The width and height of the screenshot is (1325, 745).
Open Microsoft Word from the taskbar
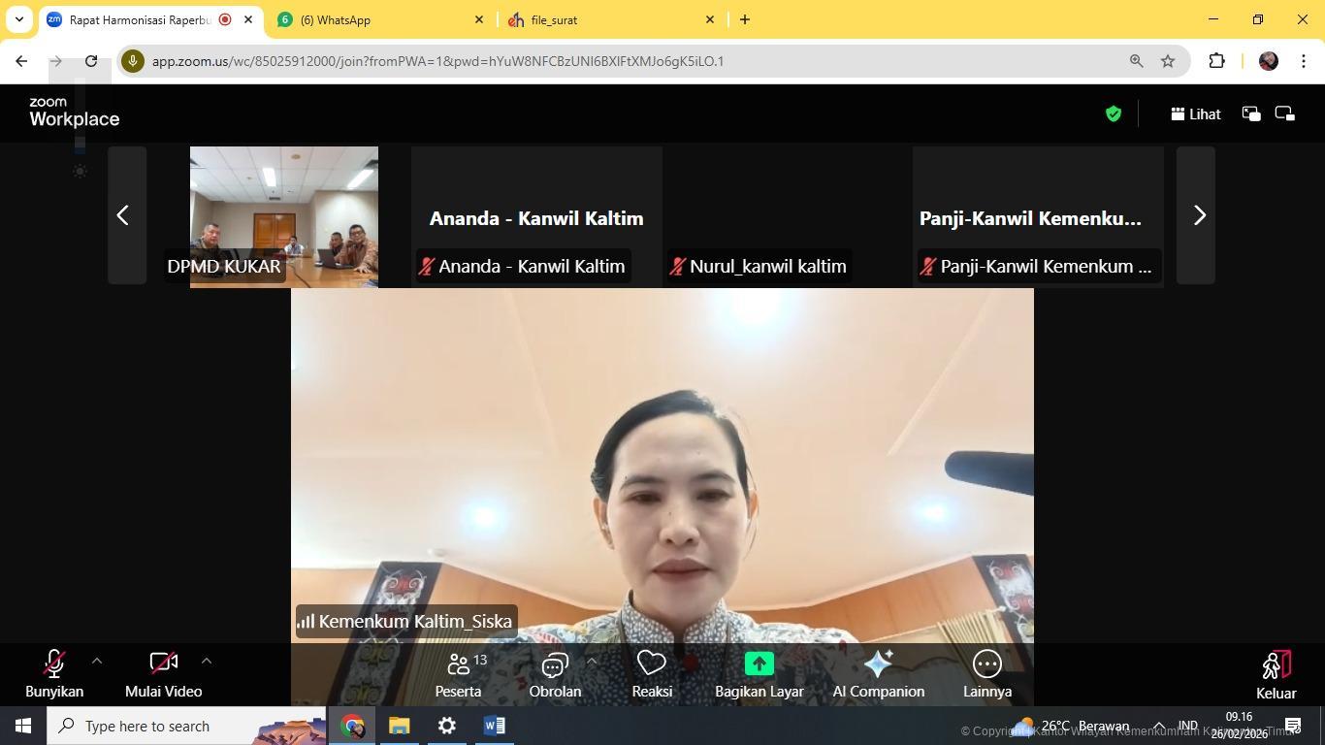pyautogui.click(x=494, y=726)
